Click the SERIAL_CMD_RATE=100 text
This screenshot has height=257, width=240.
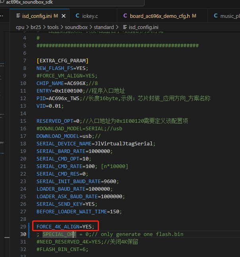pyautogui.click(x=66, y=166)
